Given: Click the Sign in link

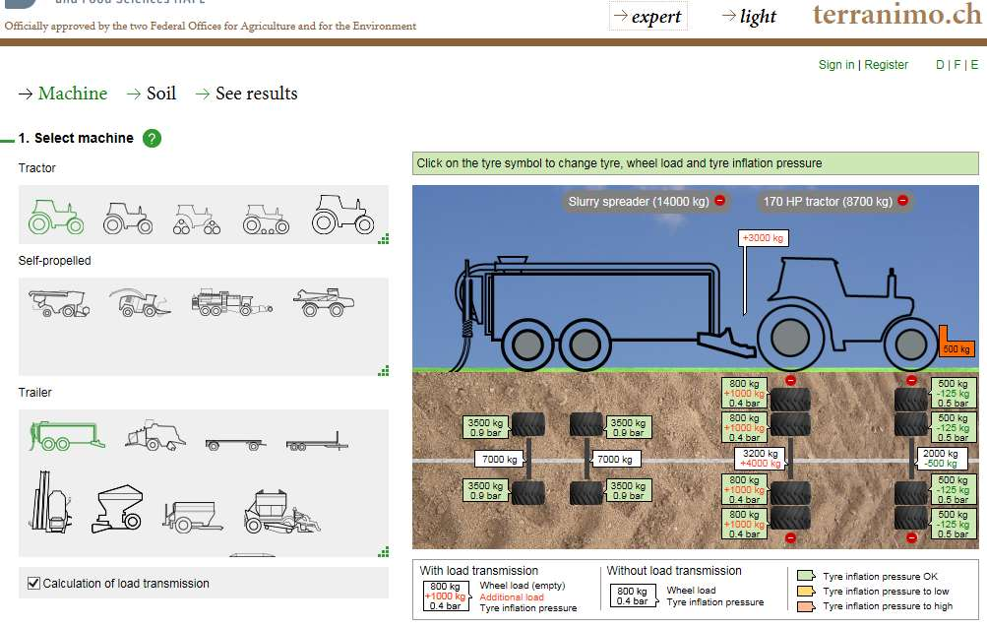Looking at the screenshot, I should coord(835,64).
